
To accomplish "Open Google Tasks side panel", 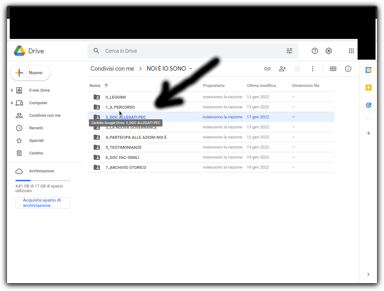I will tap(369, 105).
